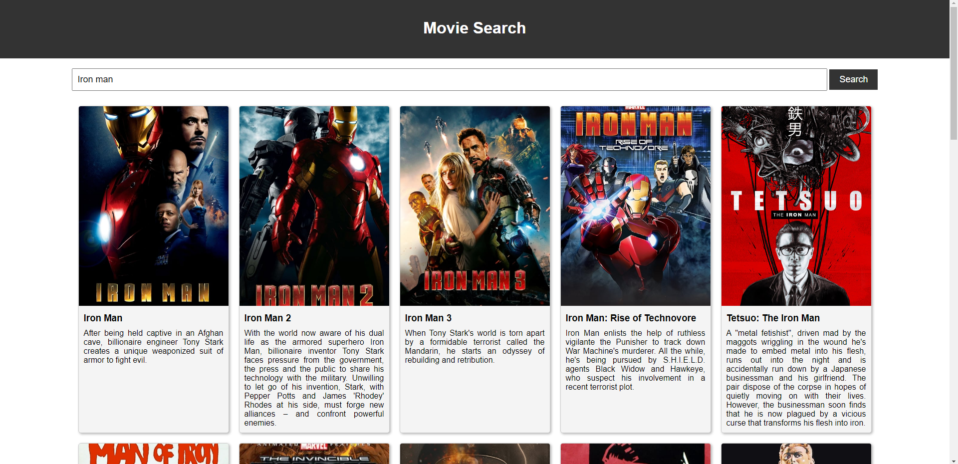Open the "Man of Iron" poster thumbnail
958x464 pixels.
click(154, 454)
